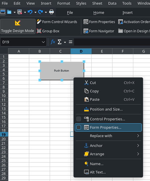Viewport: 150px width, 181px height.
Task: Click the Print icon in toolbar
Action: pos(51,12)
